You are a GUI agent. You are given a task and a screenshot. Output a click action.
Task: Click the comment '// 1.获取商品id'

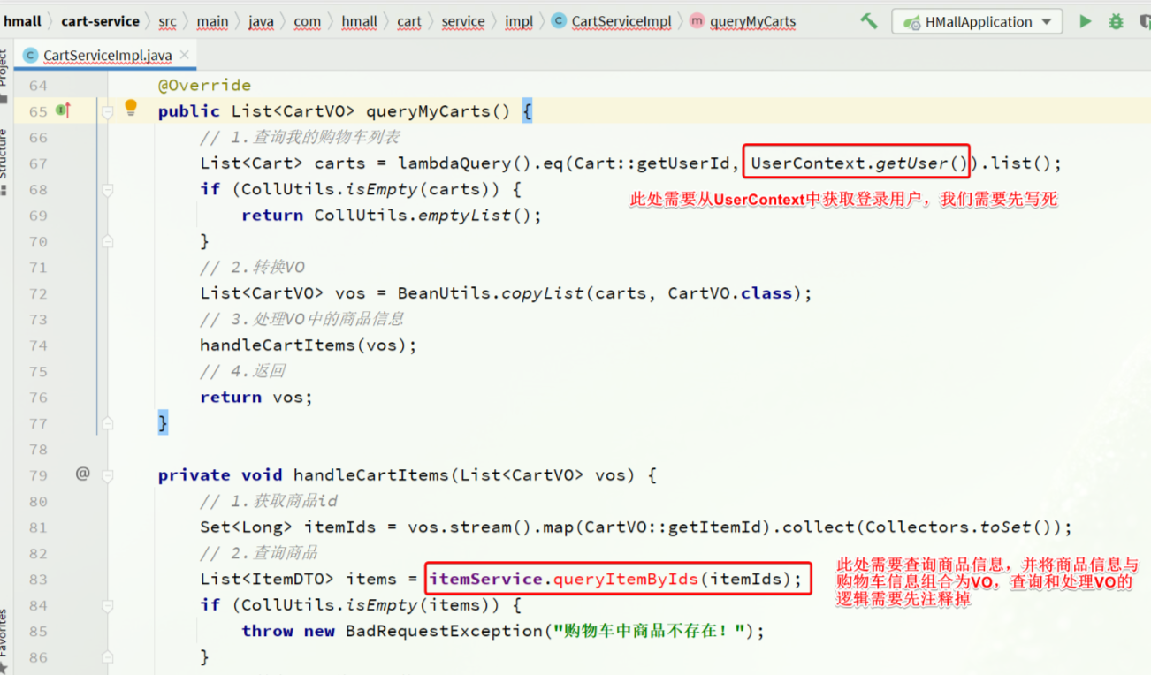click(269, 501)
